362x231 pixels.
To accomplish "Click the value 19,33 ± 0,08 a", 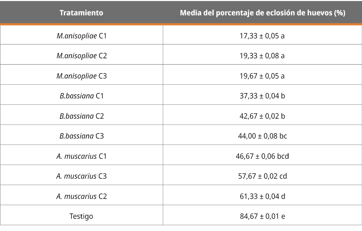I will coord(262,56).
